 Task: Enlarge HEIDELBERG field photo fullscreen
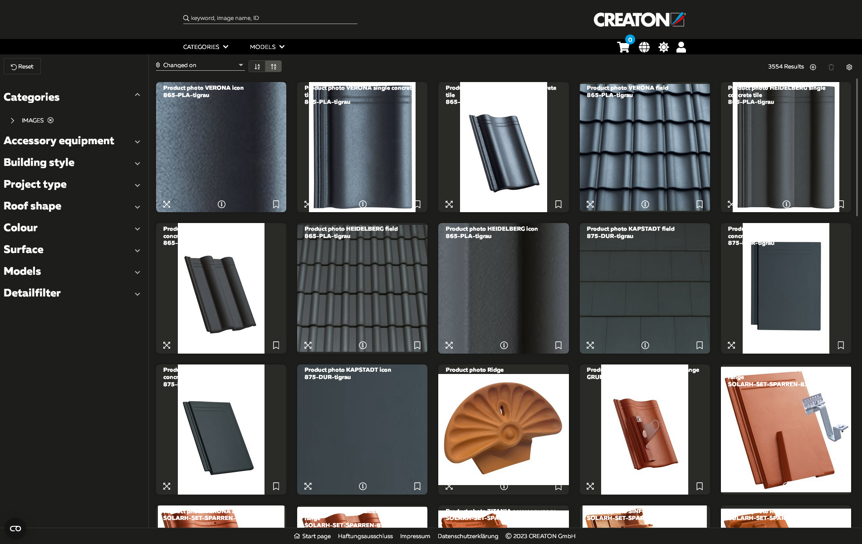tap(308, 345)
